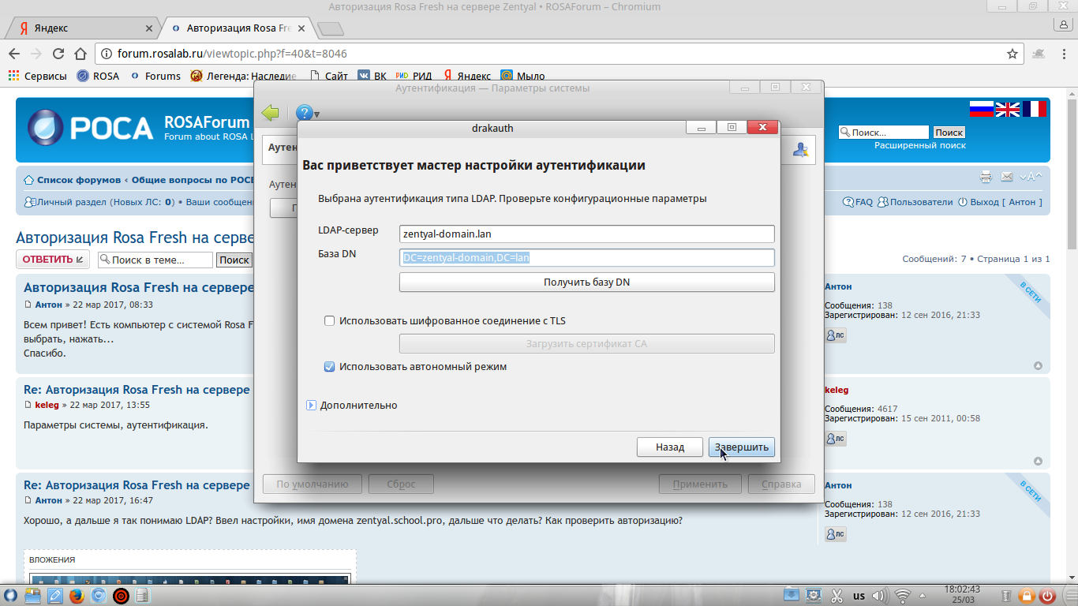Open keleg's profile link in the sidebar

837,390
